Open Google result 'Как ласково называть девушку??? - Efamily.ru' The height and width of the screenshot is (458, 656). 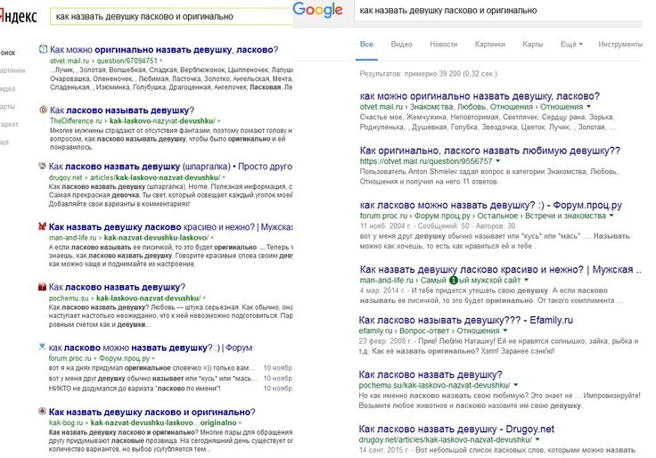pyautogui.click(x=465, y=319)
